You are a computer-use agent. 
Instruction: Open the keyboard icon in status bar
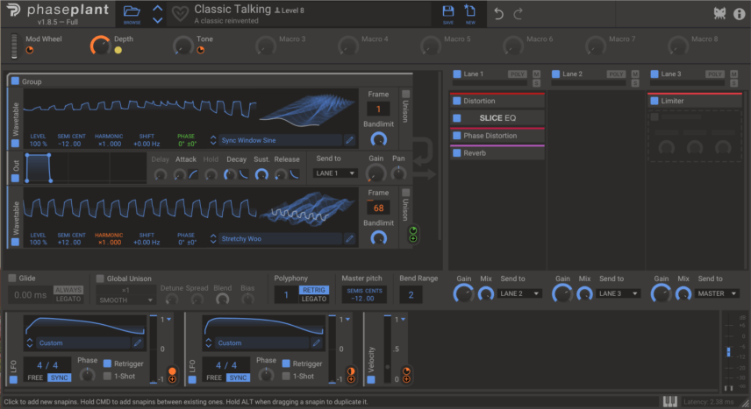point(670,402)
